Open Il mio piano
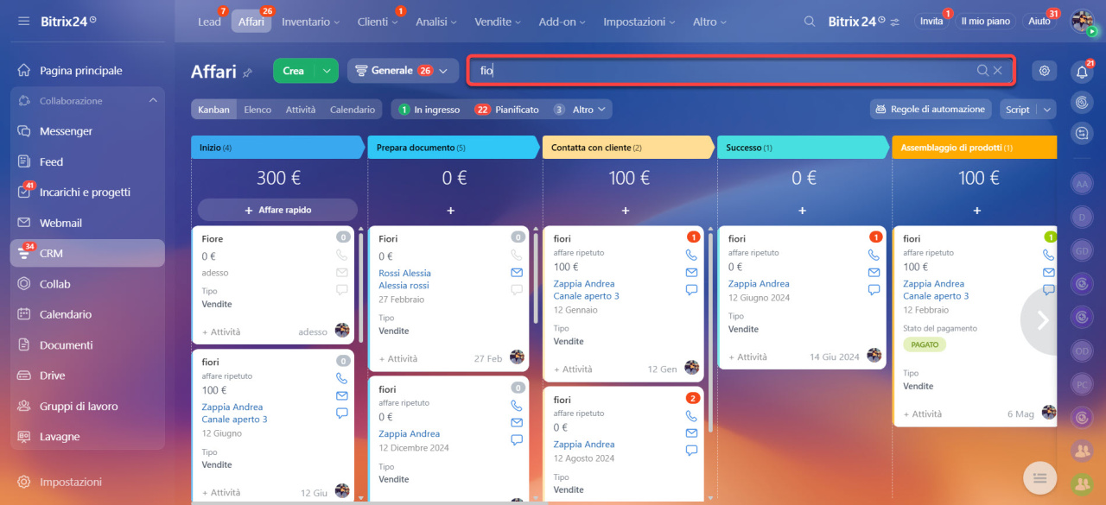Image resolution: width=1106 pixels, height=505 pixels. point(985,22)
